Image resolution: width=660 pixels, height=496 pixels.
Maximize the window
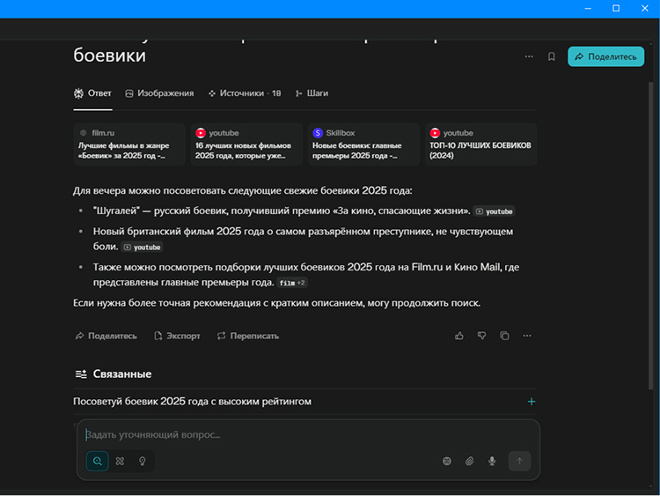616,9
